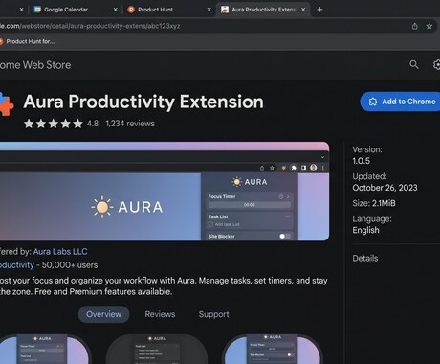Close the Aura Productivity Extension tab

pyautogui.click(x=303, y=10)
